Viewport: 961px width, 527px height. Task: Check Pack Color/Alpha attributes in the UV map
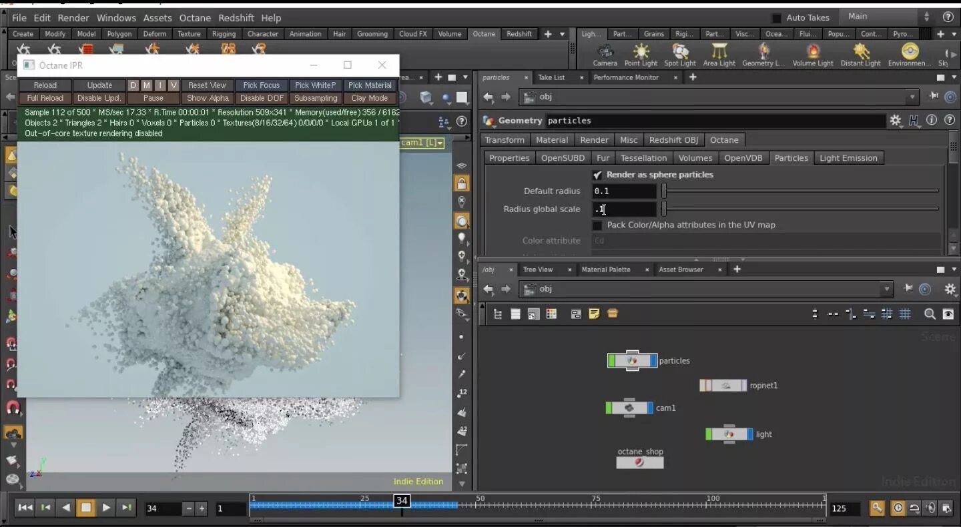click(597, 225)
